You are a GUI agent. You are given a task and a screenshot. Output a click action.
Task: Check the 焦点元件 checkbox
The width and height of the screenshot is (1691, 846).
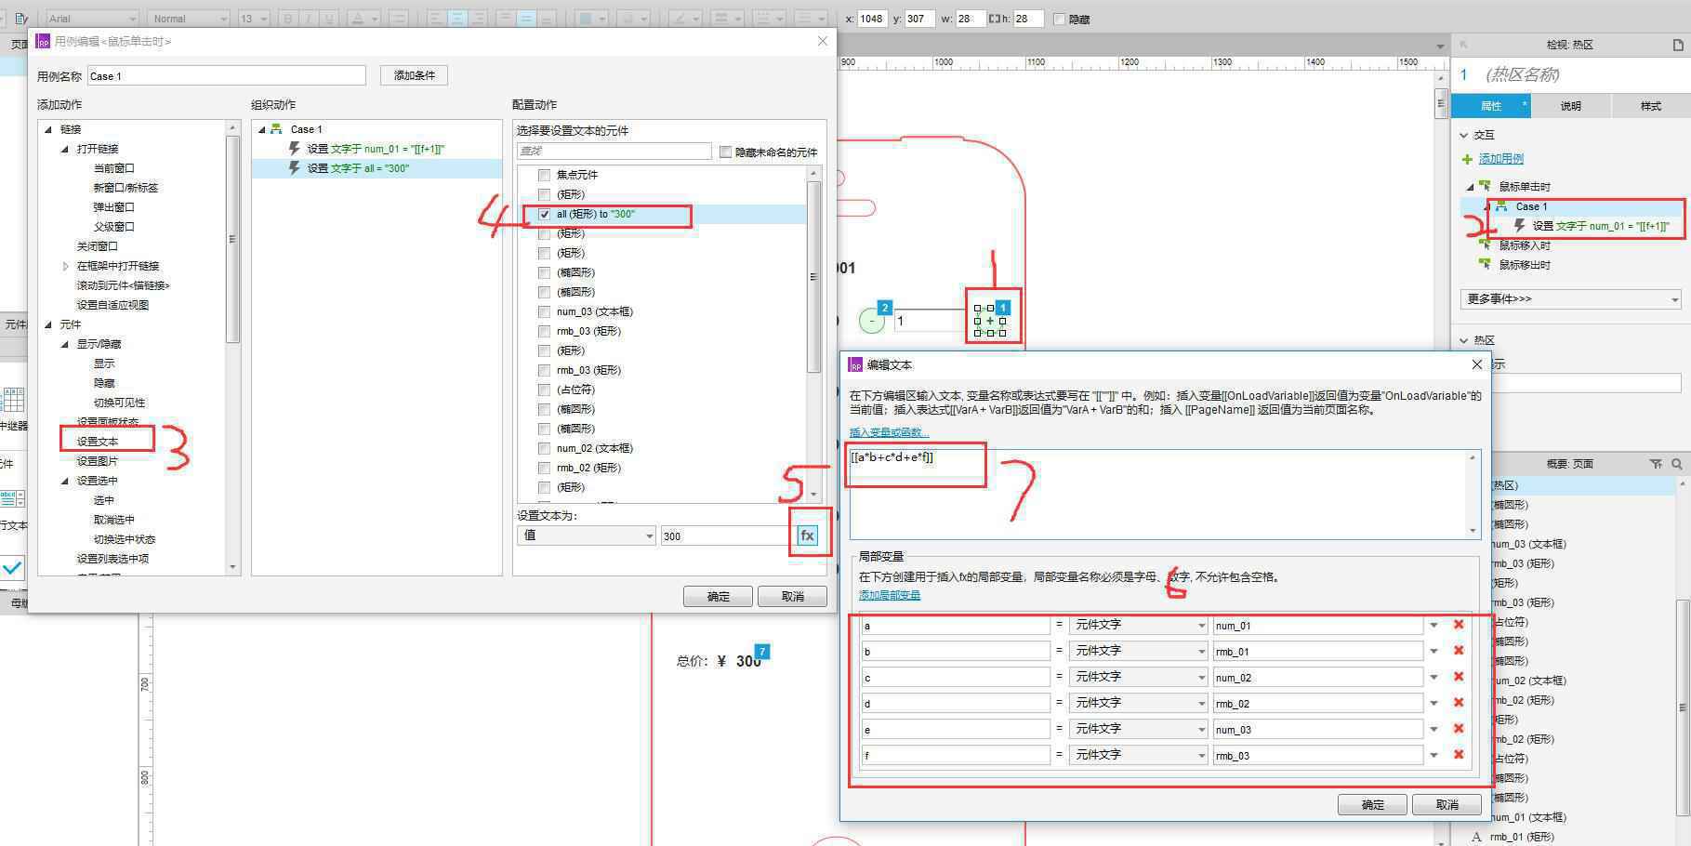click(545, 175)
